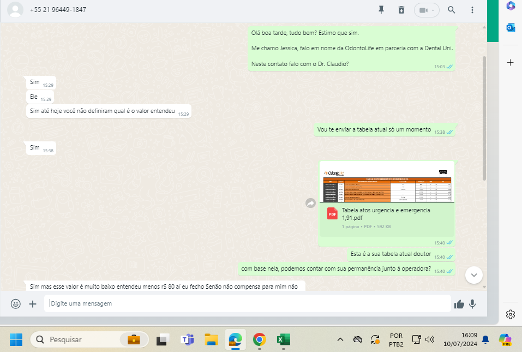The width and height of the screenshot is (522, 352).
Task: Open Outlook in the Edge sidebar
Action: pyautogui.click(x=511, y=27)
